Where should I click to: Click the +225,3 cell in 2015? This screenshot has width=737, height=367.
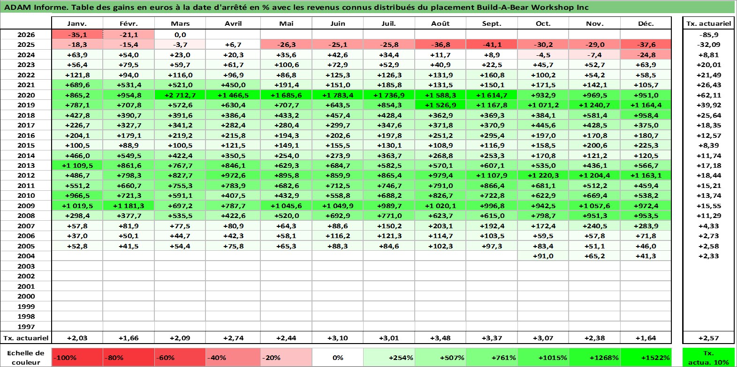coord(646,145)
